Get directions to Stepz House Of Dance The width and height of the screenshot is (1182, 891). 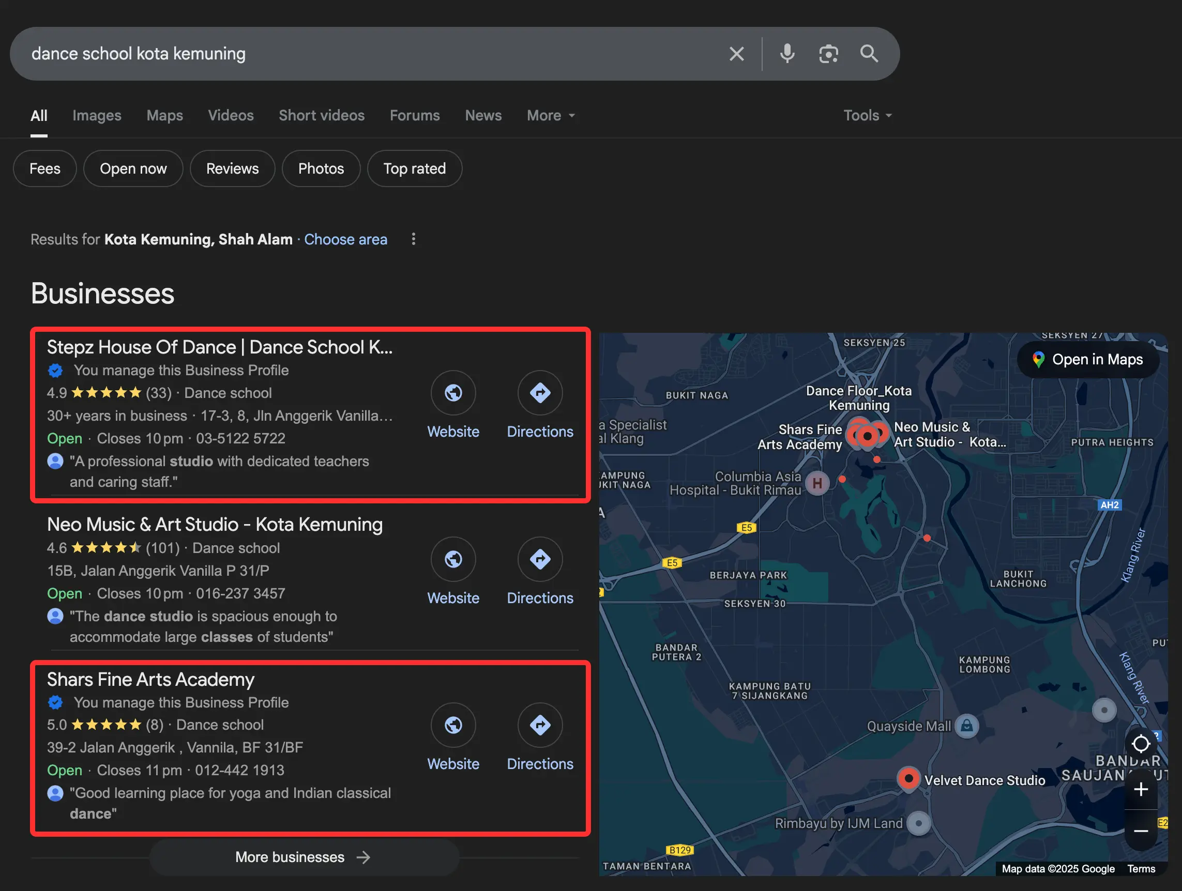(540, 393)
